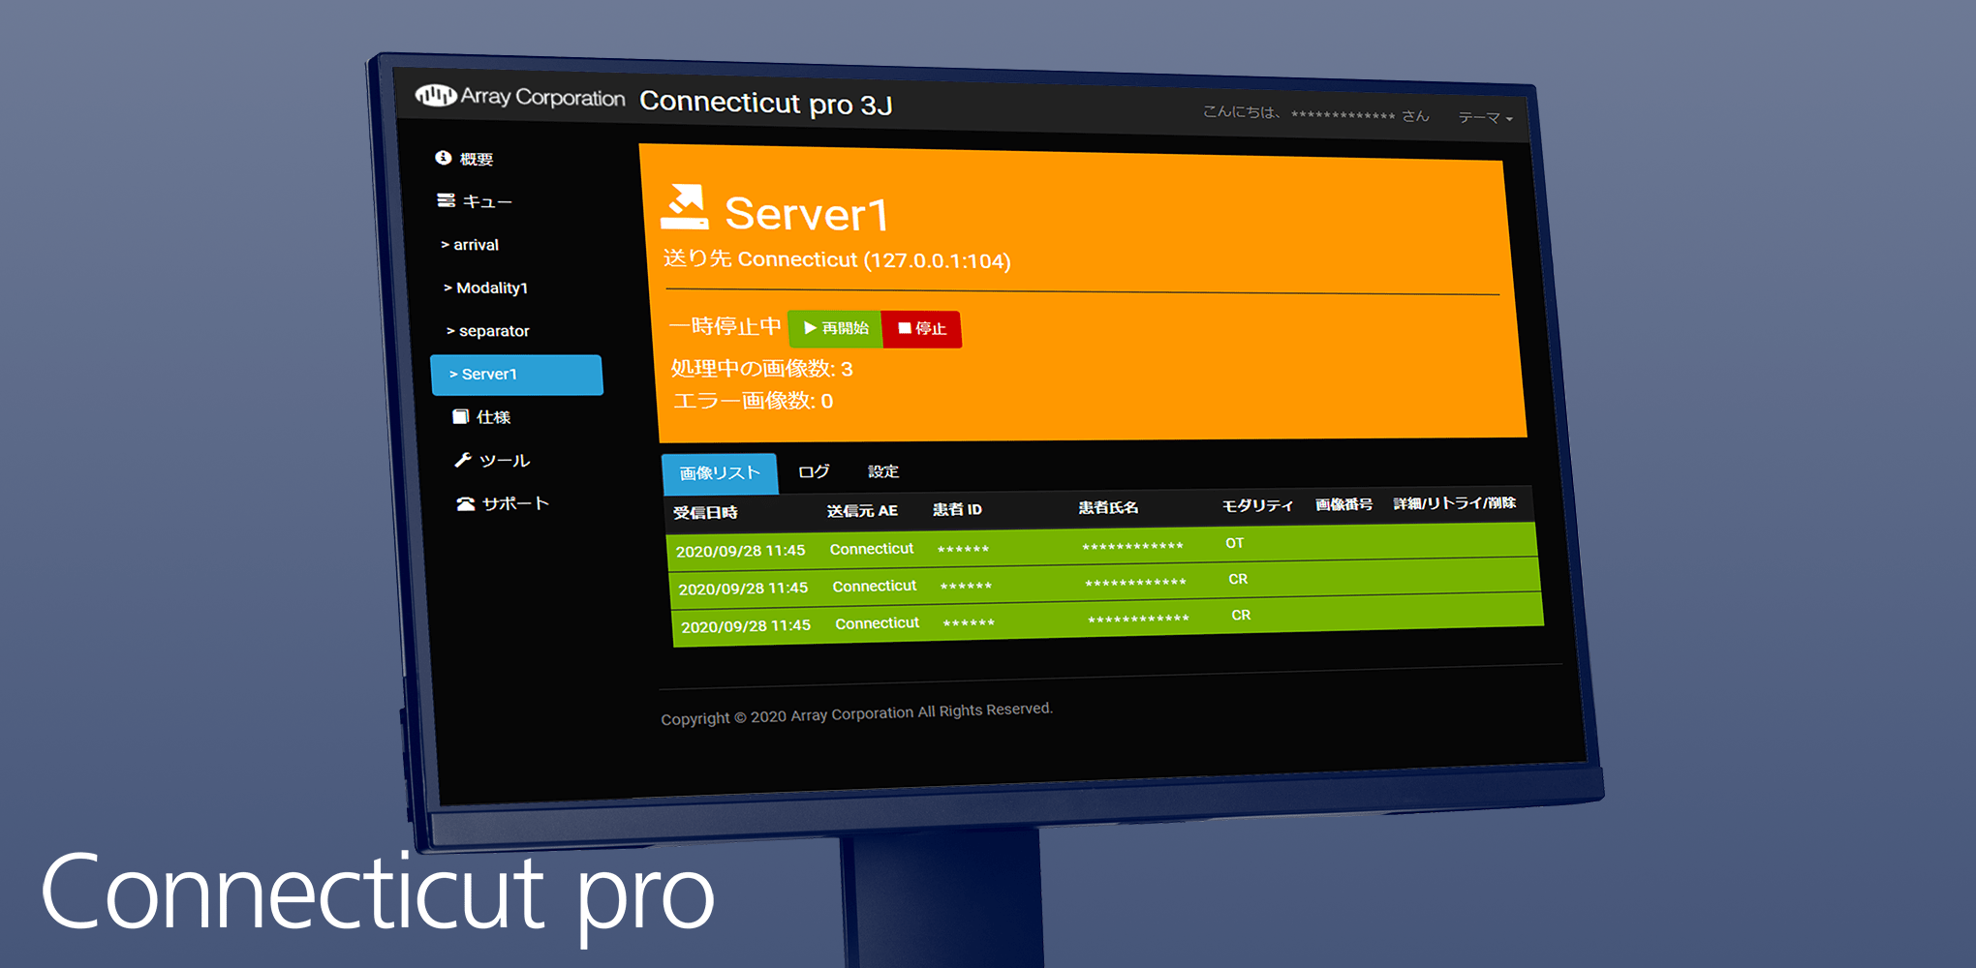The width and height of the screenshot is (1976, 968).
Task: Open the テーマ theme dropdown
Action: click(1485, 117)
